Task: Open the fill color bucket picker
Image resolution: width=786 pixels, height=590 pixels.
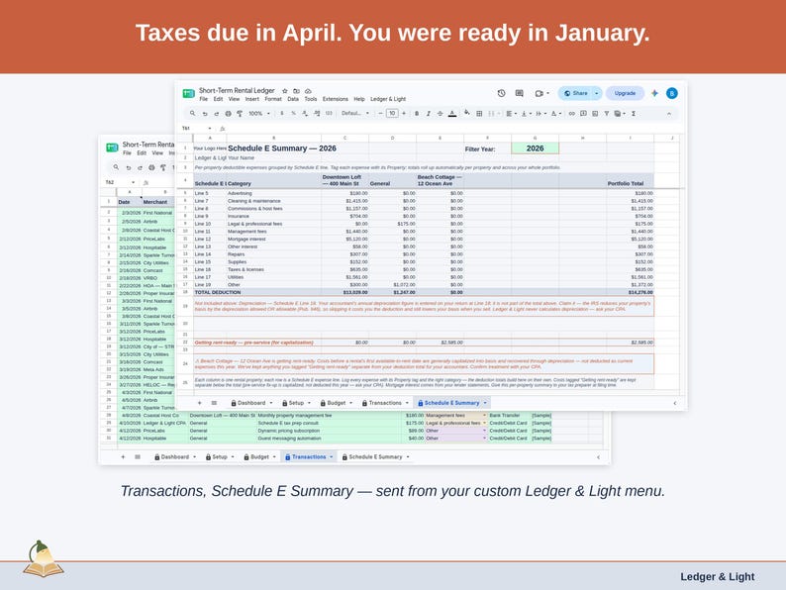Action: pyautogui.click(x=466, y=113)
